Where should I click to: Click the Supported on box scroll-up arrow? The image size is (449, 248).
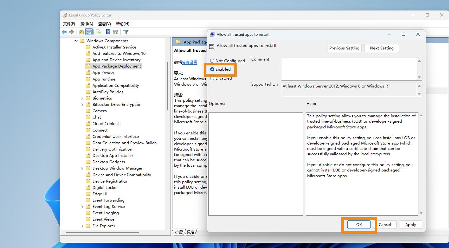coord(419,86)
